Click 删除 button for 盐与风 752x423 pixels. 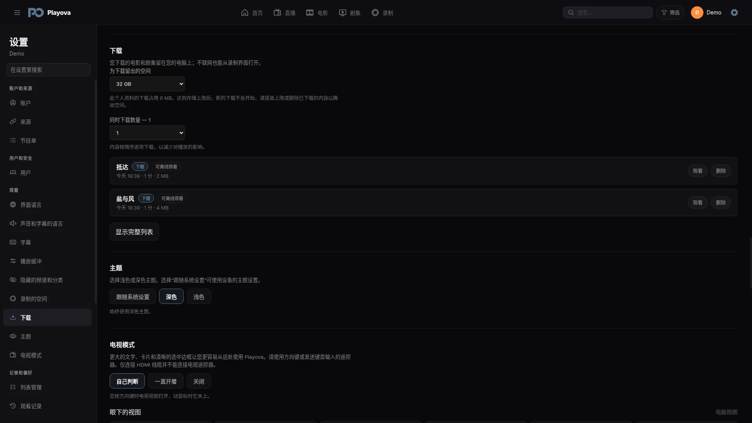(x=721, y=202)
